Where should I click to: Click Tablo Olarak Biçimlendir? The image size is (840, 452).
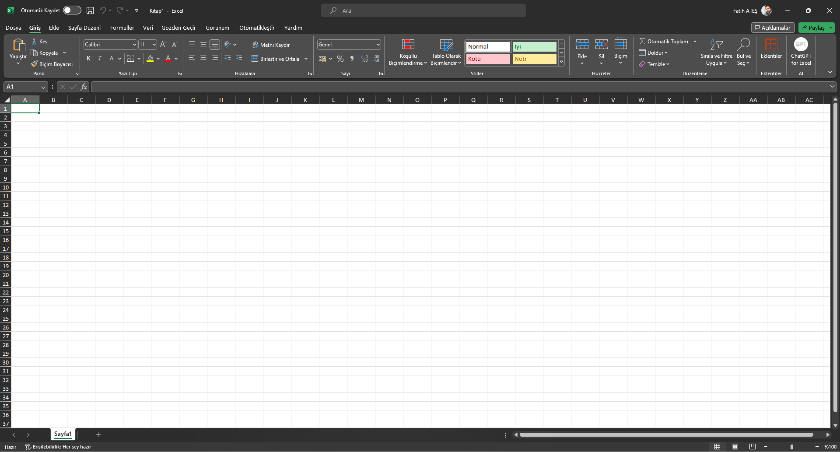[445, 52]
